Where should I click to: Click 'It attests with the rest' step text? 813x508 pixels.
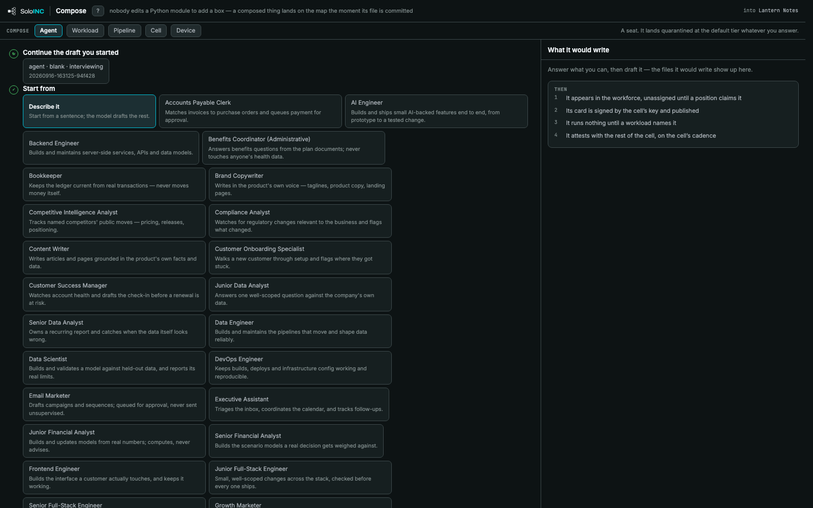(x=641, y=136)
